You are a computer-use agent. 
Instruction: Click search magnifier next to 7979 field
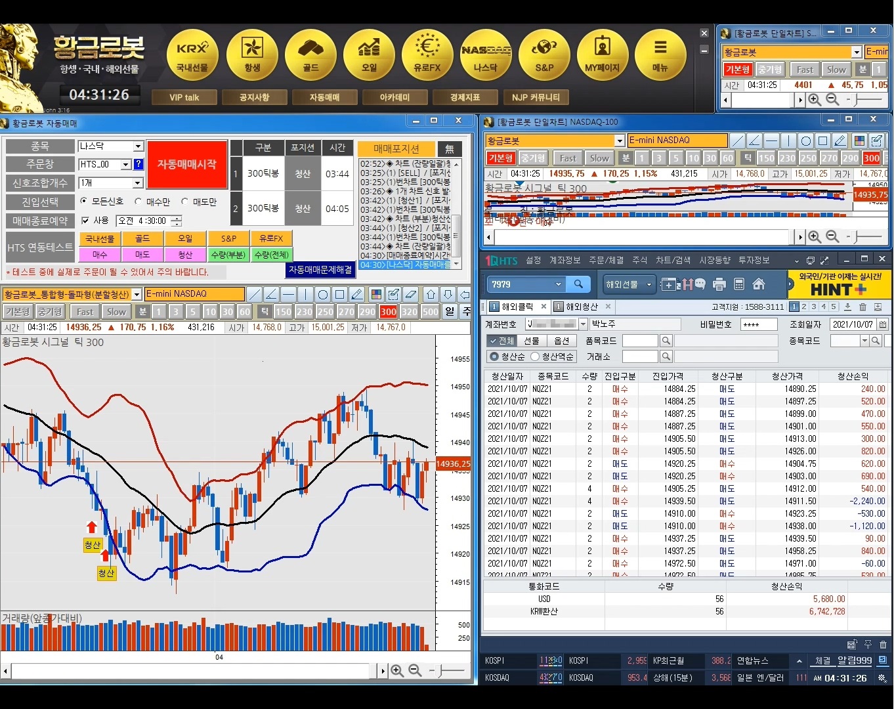coord(578,284)
